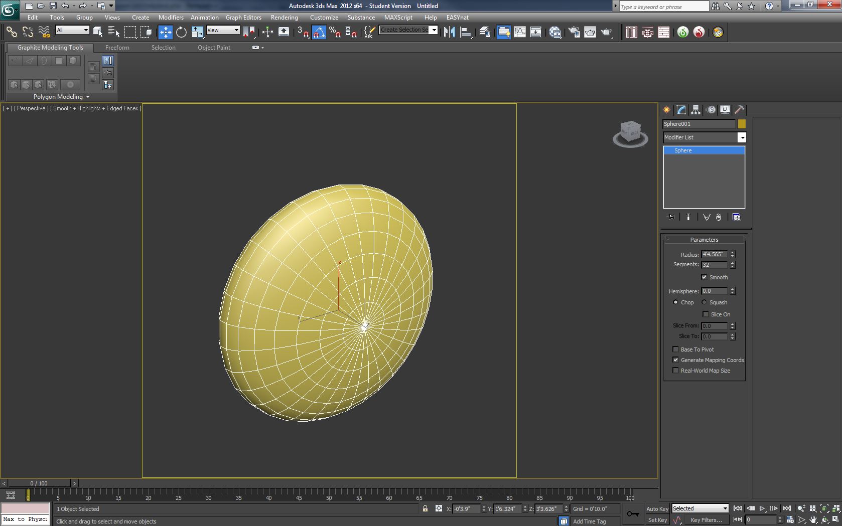Open the Hierarchy command panel tab

tap(695, 110)
